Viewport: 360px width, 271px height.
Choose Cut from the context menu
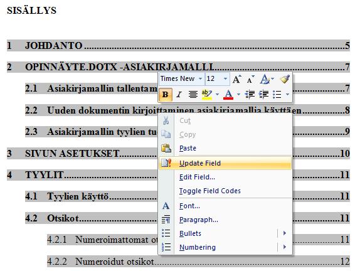coord(225,120)
